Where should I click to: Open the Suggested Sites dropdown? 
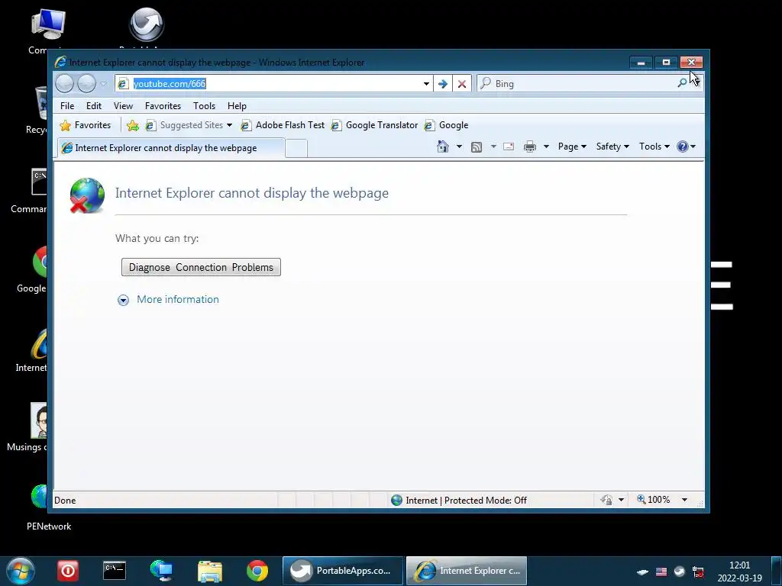(189, 125)
